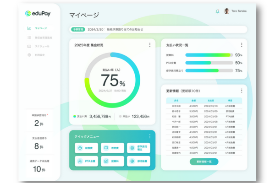Open three-dot menu on 更新情報 card
This screenshot has width=275, height=183.
242,91
